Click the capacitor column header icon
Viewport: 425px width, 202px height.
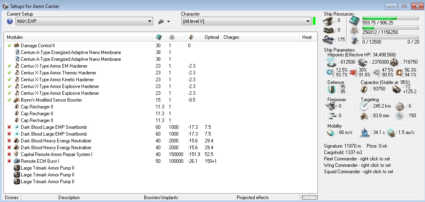coord(191,37)
